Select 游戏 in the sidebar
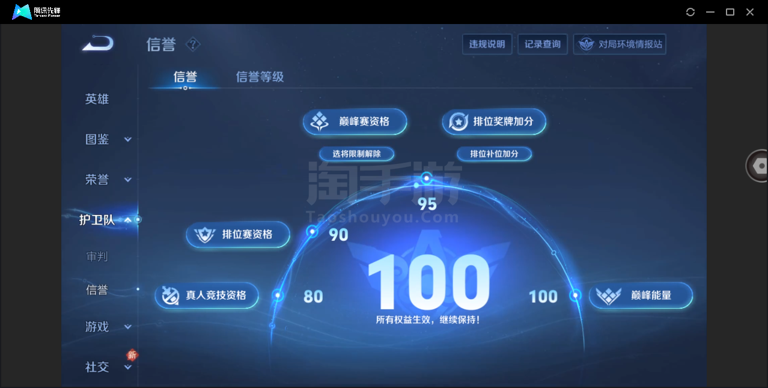The image size is (768, 388). tap(97, 327)
